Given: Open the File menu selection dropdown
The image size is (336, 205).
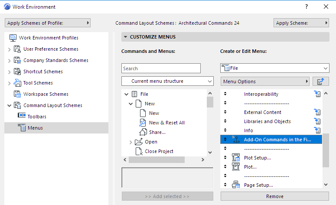Looking at the screenshot, I should pyautogui.click(x=275, y=68).
